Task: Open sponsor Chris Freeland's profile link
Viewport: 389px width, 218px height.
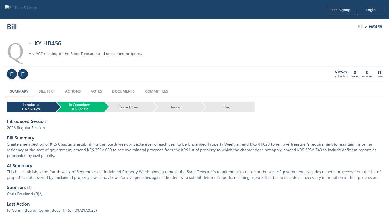Action: coord(24,194)
